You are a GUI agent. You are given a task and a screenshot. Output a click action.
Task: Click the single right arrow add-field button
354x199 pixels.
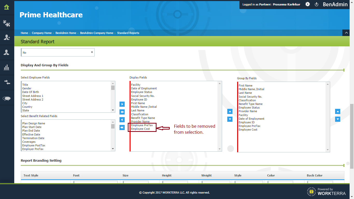click(122, 104)
